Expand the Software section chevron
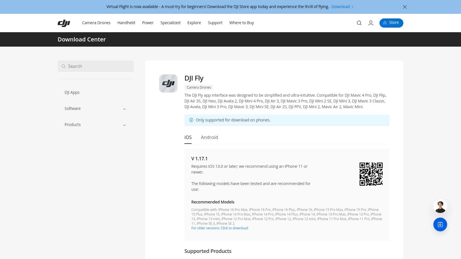 [124, 109]
